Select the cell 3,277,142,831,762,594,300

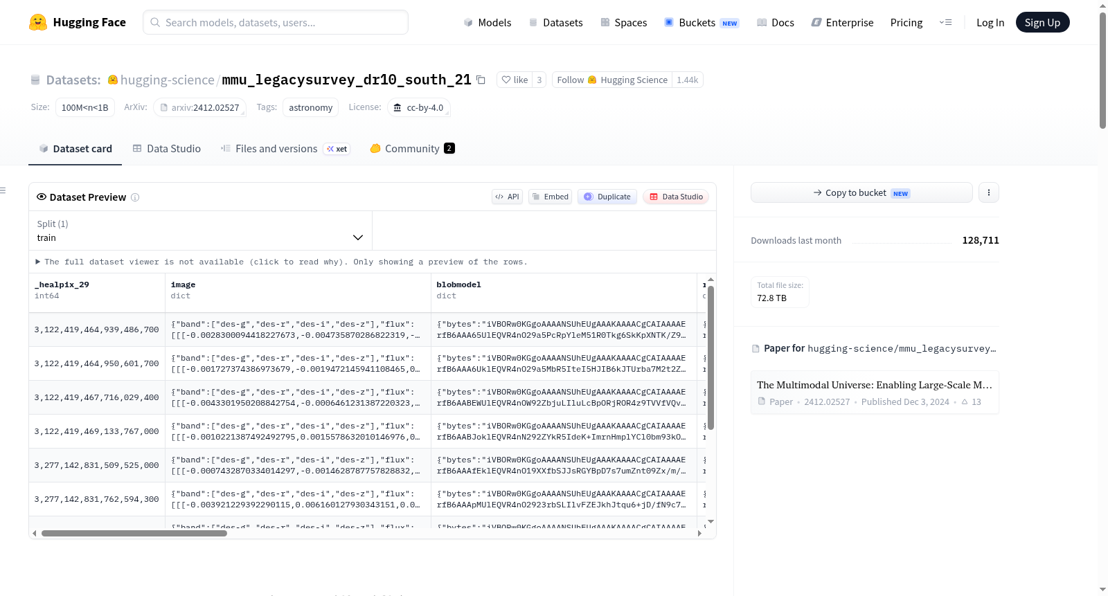(x=97, y=499)
